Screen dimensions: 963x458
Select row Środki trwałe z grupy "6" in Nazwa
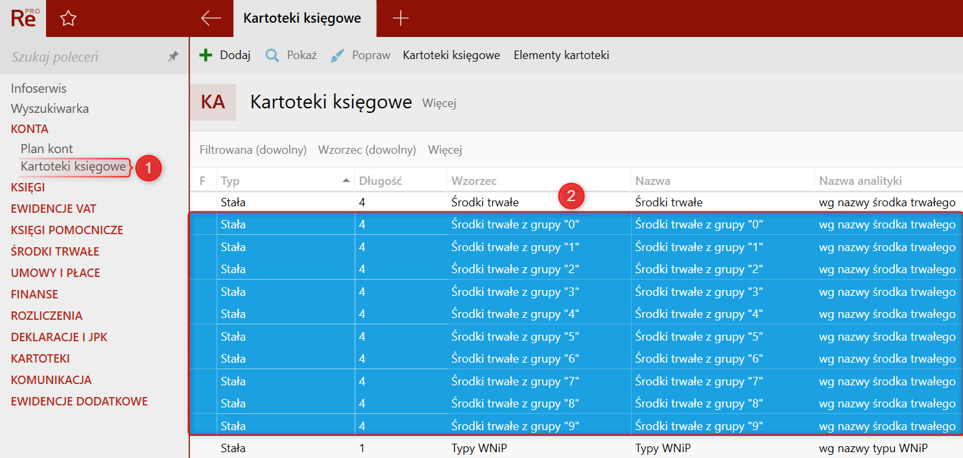699,359
